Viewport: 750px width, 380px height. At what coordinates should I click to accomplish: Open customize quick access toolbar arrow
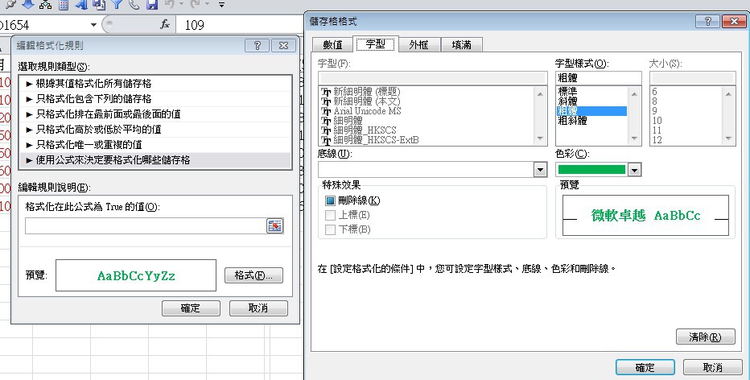click(x=221, y=5)
